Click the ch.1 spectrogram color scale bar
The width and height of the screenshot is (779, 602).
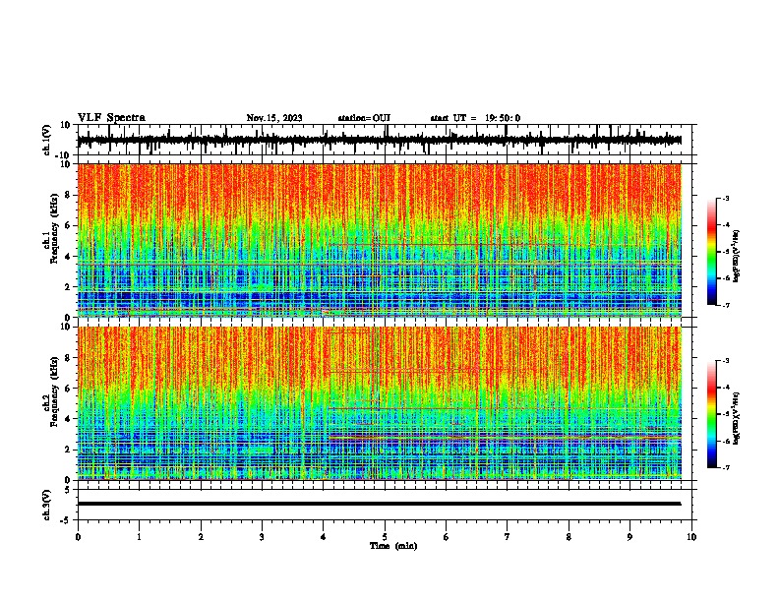click(712, 252)
